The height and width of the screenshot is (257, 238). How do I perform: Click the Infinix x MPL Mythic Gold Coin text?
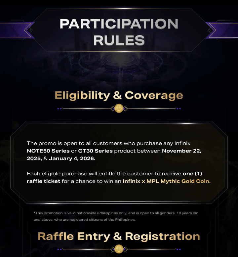tap(166, 181)
